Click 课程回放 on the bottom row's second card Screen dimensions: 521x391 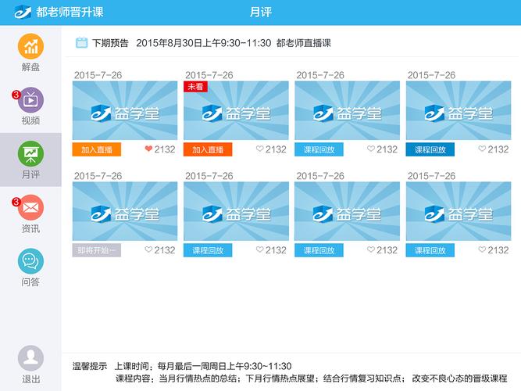pyautogui.click(x=208, y=250)
